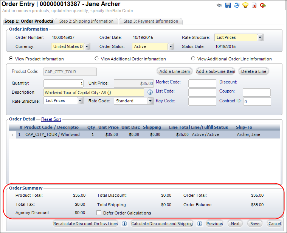Click Add a Sub-Line Item button
The height and width of the screenshot is (233, 287).
click(x=216, y=71)
